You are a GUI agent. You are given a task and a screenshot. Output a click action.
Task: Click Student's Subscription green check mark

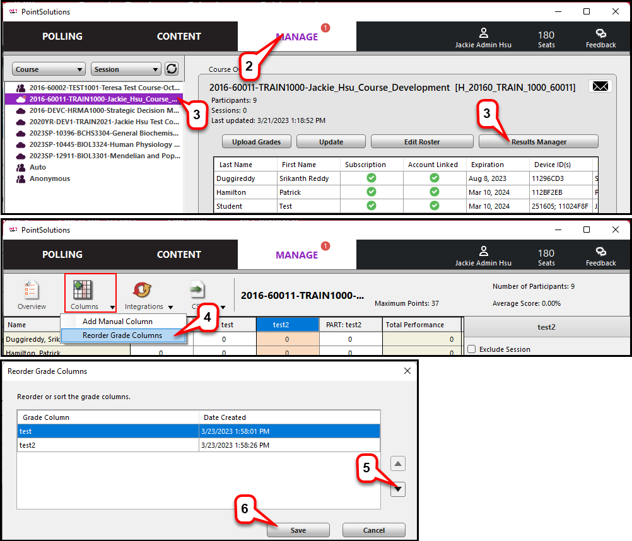tap(372, 206)
